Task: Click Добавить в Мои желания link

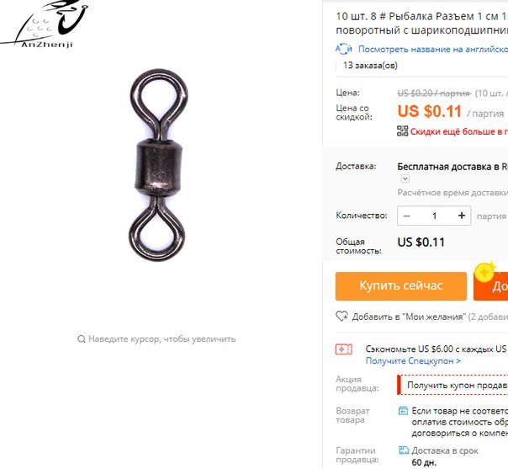Action: (x=409, y=317)
